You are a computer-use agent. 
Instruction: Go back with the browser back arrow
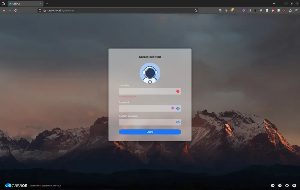click(4, 11)
